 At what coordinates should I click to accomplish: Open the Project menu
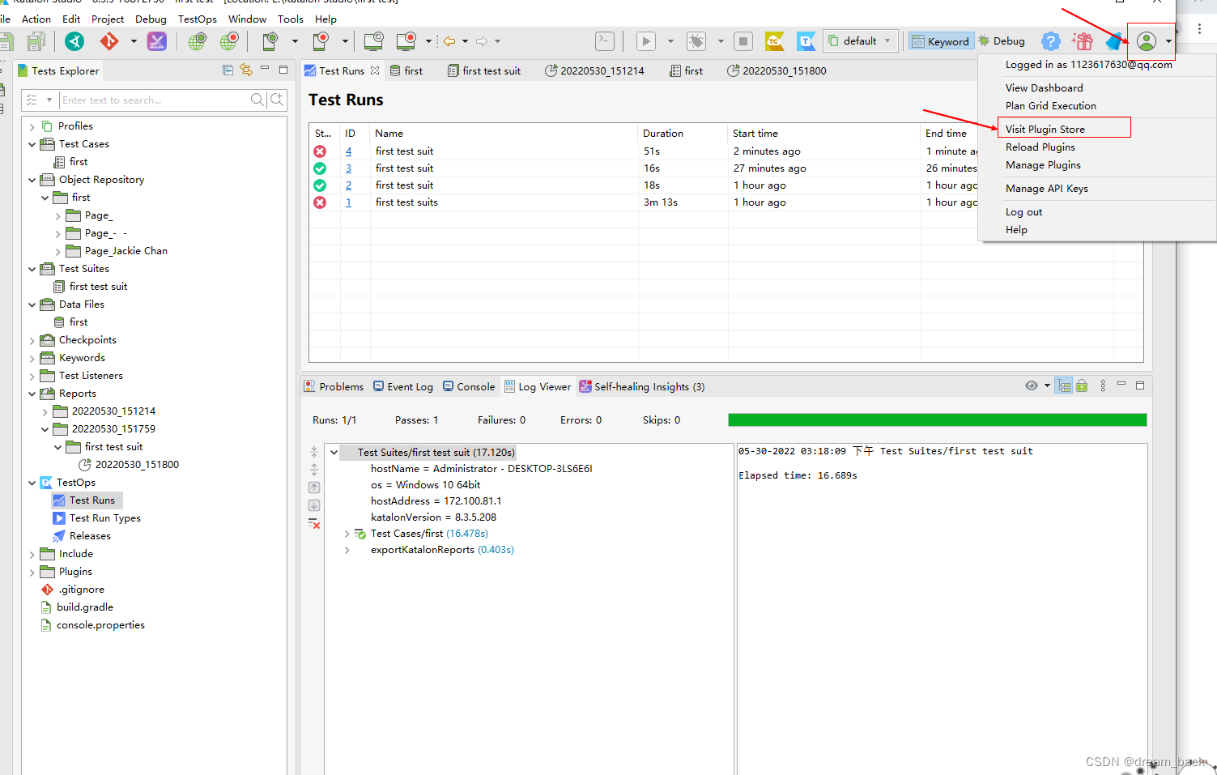click(x=108, y=19)
